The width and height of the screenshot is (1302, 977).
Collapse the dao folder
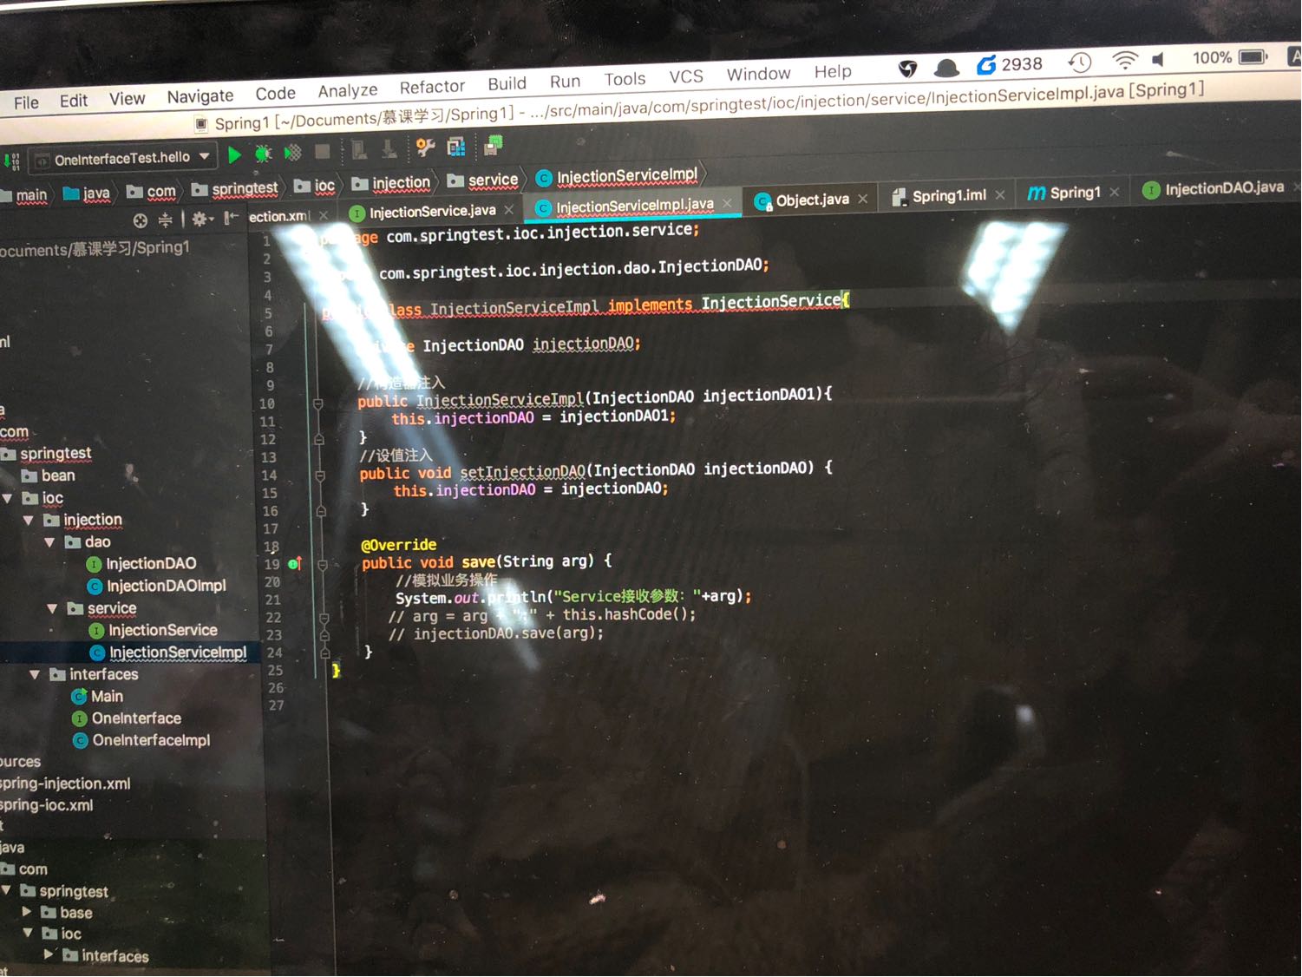50,542
